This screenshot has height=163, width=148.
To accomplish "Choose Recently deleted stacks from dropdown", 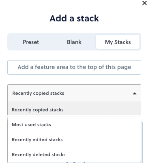I will tap(74, 155).
